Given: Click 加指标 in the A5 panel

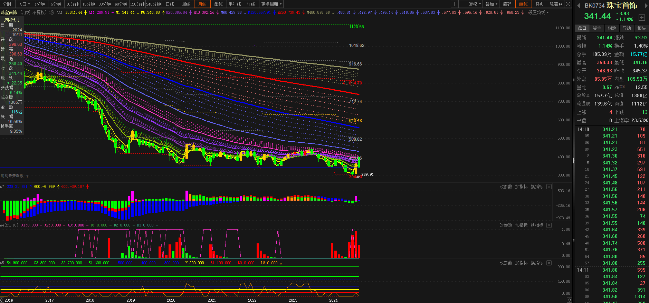Looking at the screenshot, I should pyautogui.click(x=521, y=263).
